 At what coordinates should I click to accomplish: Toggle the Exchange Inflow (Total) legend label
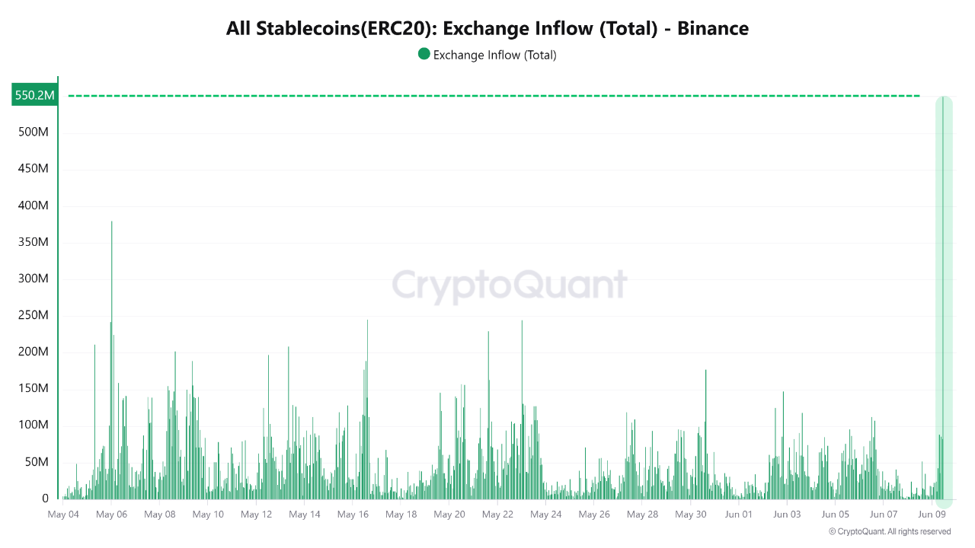[x=494, y=55]
